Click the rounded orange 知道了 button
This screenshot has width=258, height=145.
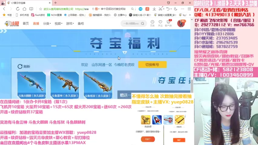[x=148, y=139]
